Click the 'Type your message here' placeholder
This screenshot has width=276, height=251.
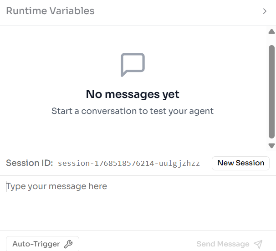57,186
